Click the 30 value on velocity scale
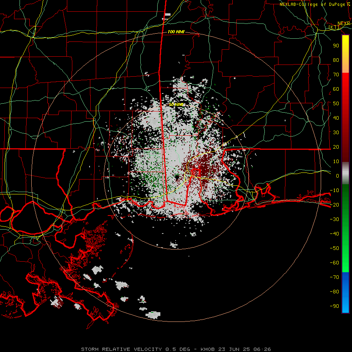 click(336, 133)
